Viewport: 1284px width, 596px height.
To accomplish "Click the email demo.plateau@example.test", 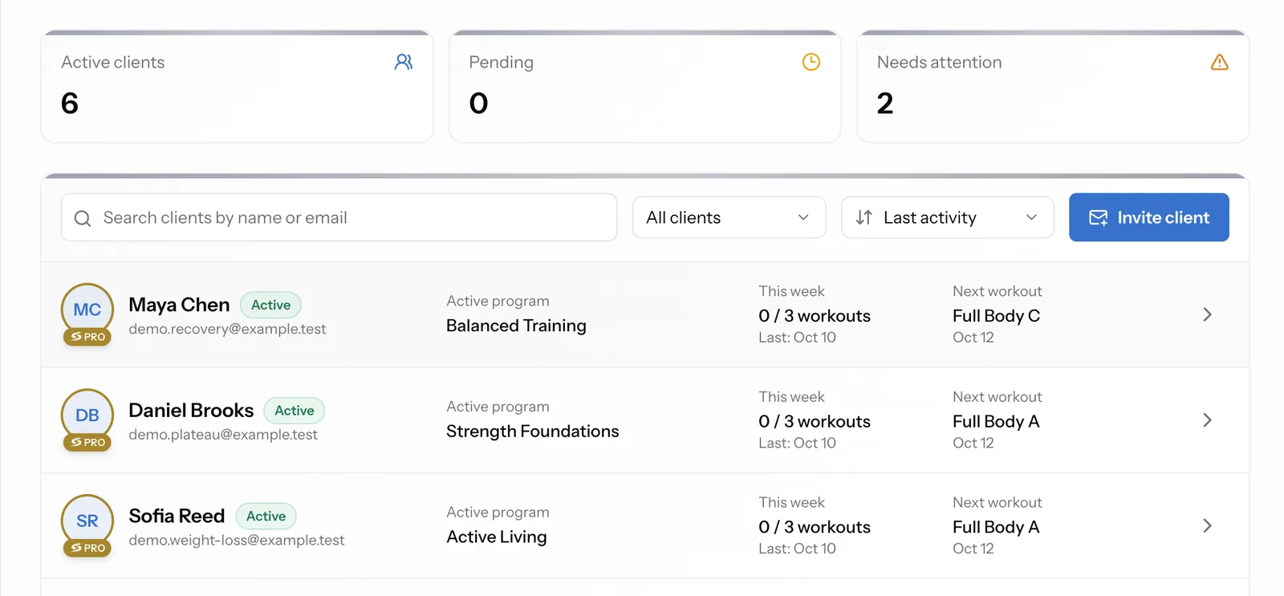I will (223, 435).
